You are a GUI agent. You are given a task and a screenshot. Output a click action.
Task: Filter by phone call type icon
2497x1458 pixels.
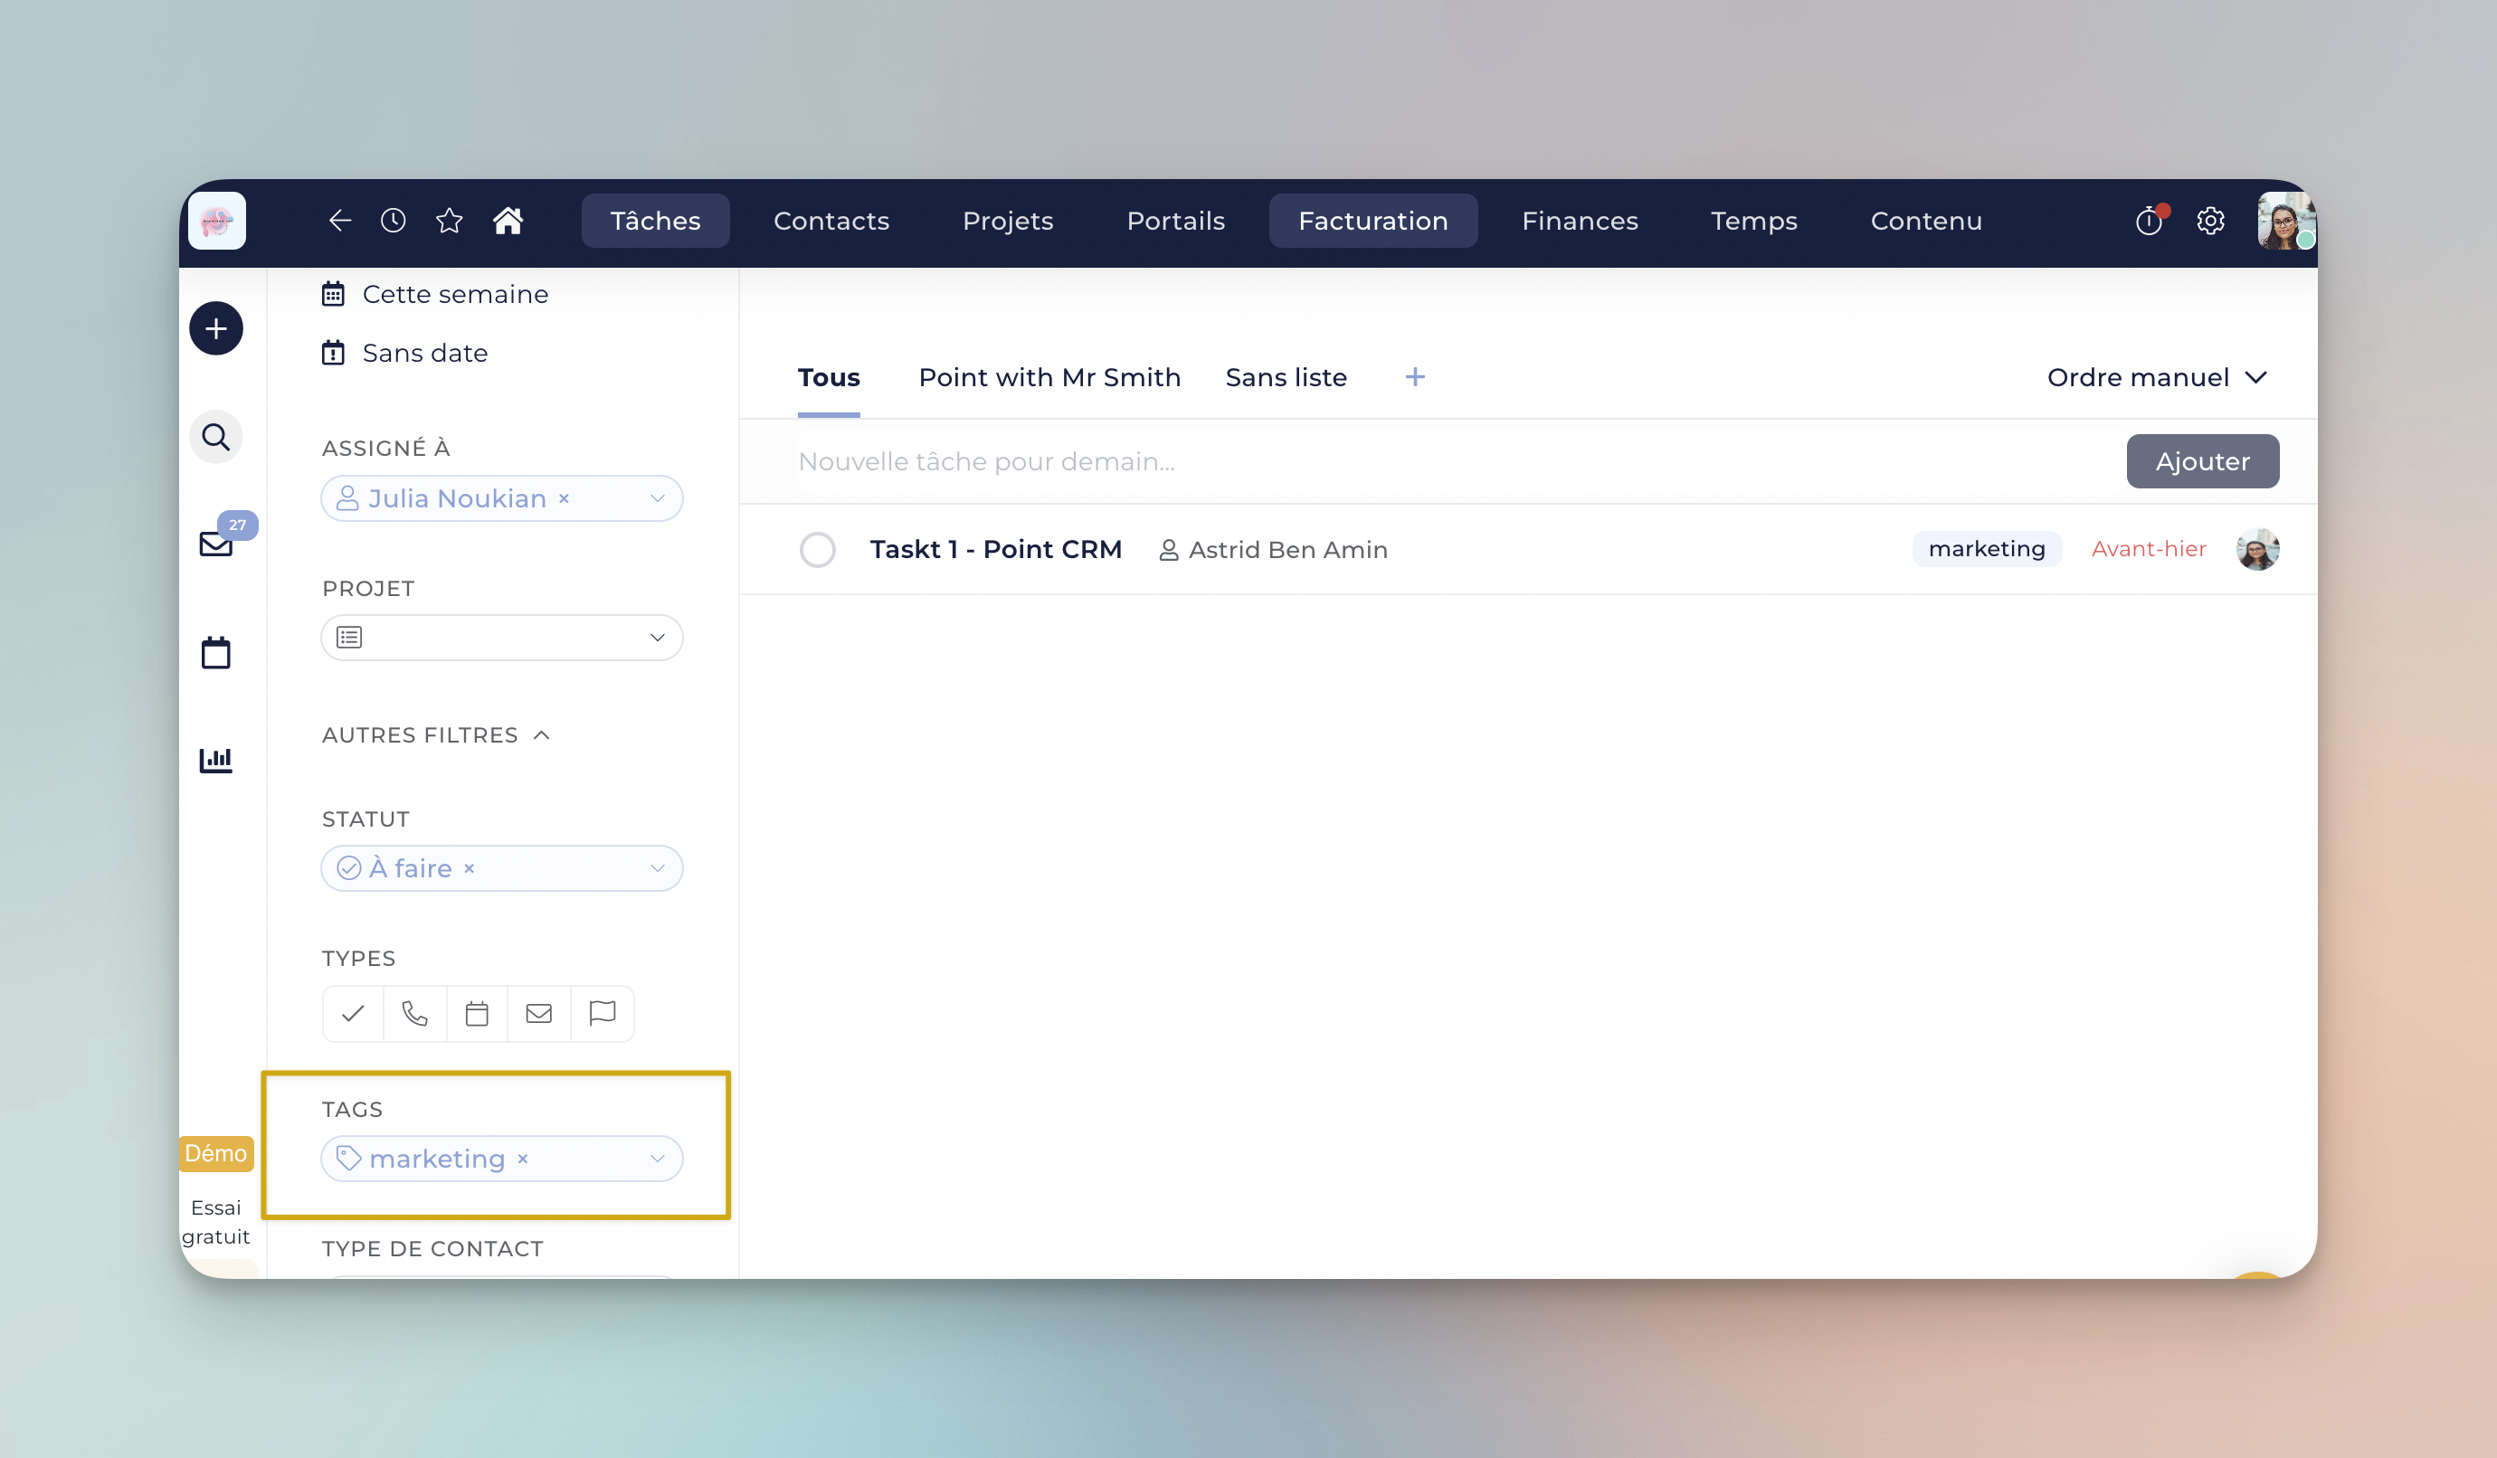click(415, 1013)
